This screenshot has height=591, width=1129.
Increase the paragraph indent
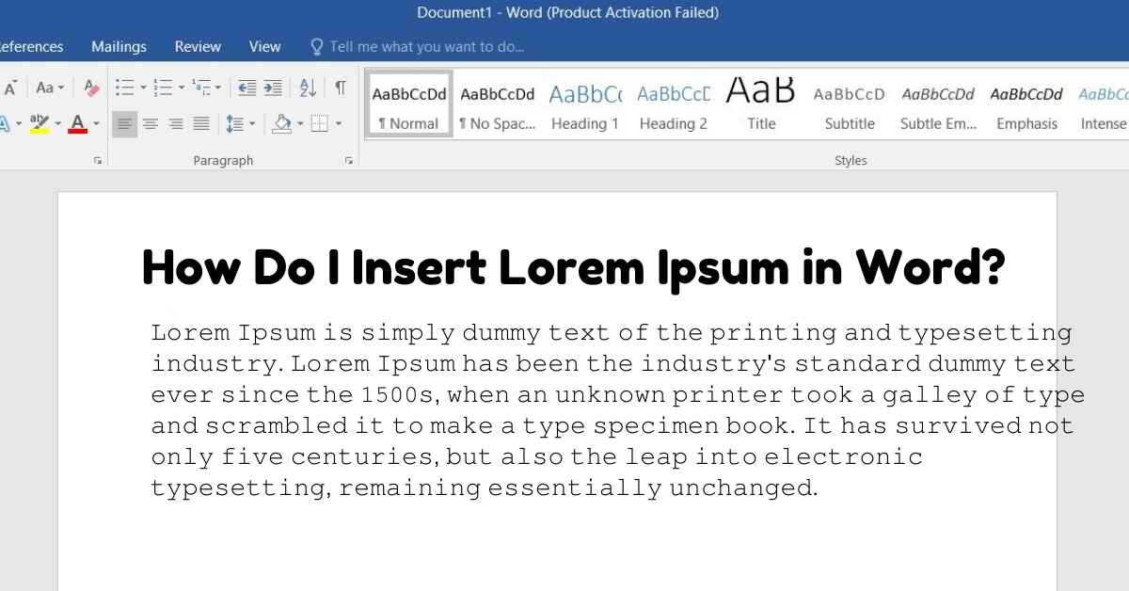tap(273, 88)
